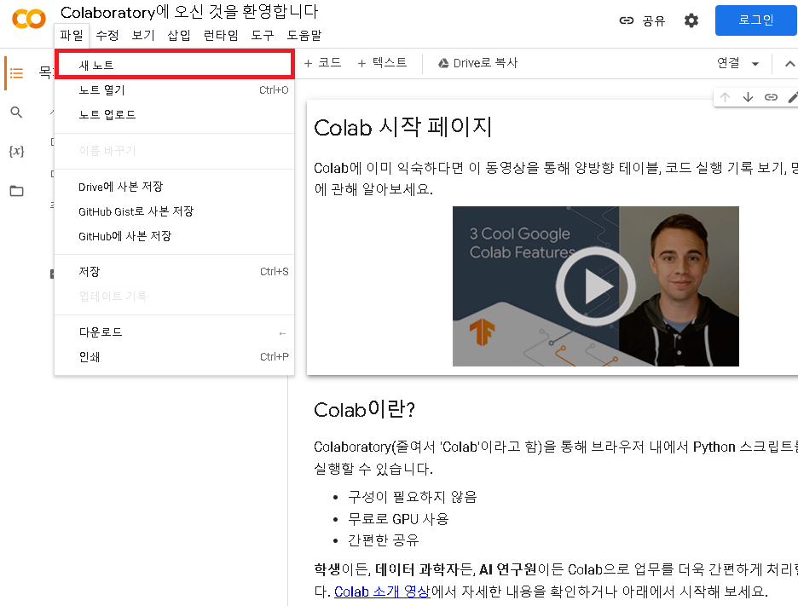Open the files folder panel
The image size is (798, 606).
[x=15, y=191]
